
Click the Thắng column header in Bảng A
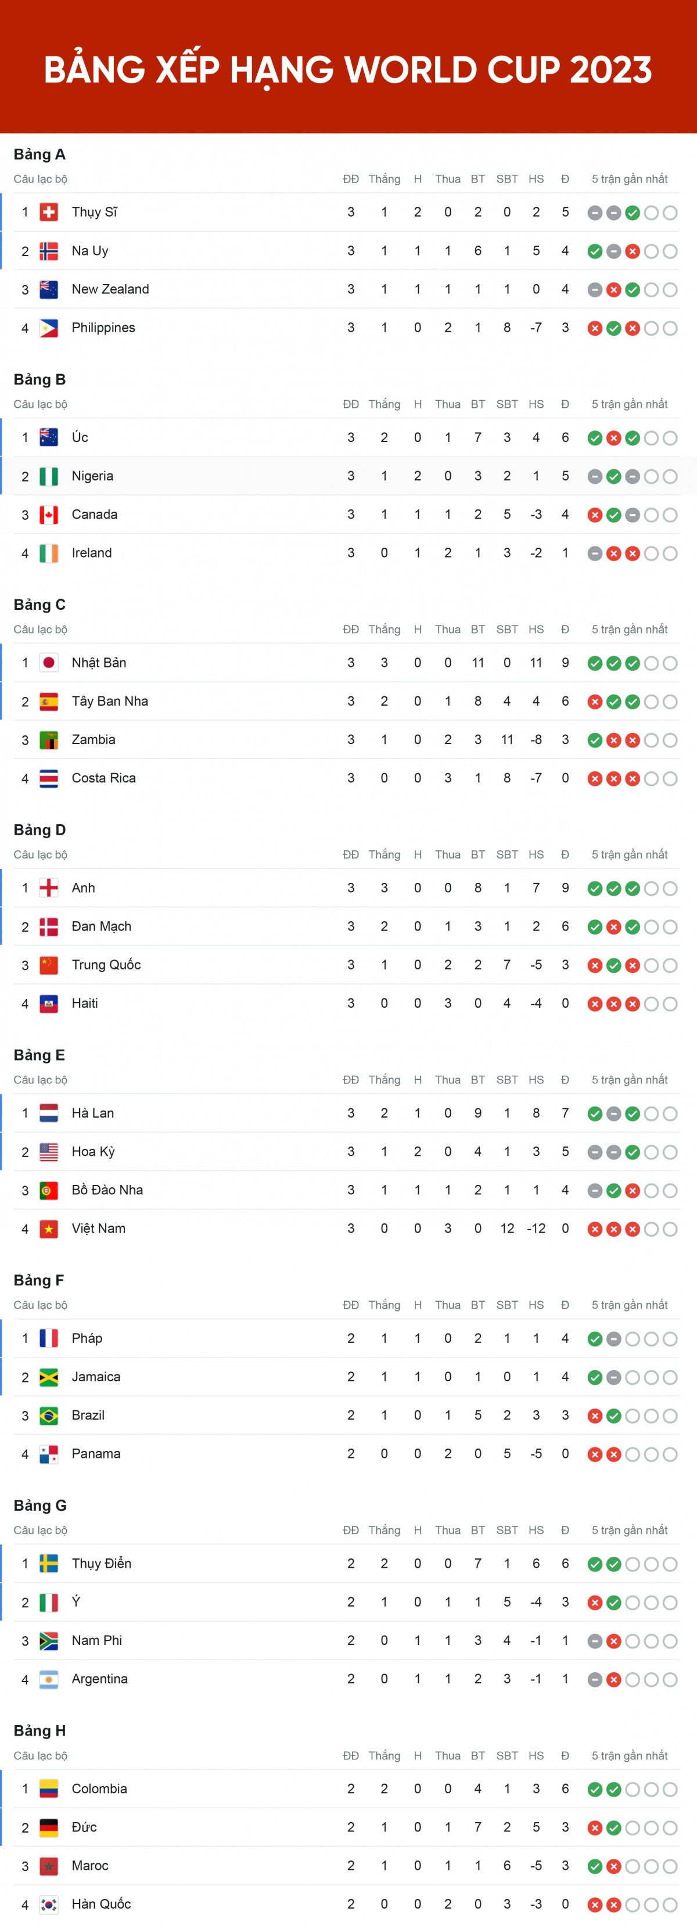pyautogui.click(x=384, y=179)
